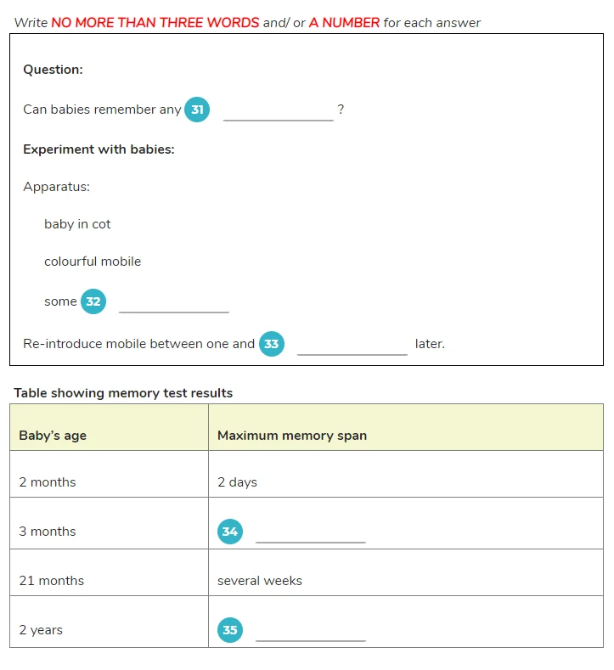
Task: Click the 'Experiment with babies:' heading
Action: [99, 149]
